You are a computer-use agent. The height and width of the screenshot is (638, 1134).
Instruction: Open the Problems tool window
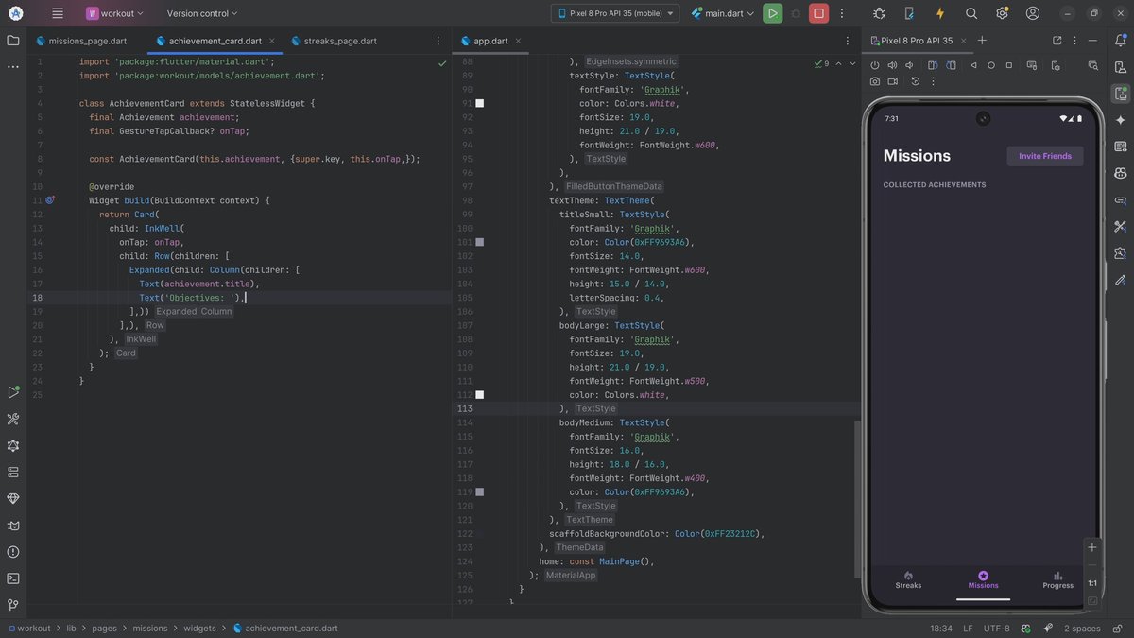point(13,552)
